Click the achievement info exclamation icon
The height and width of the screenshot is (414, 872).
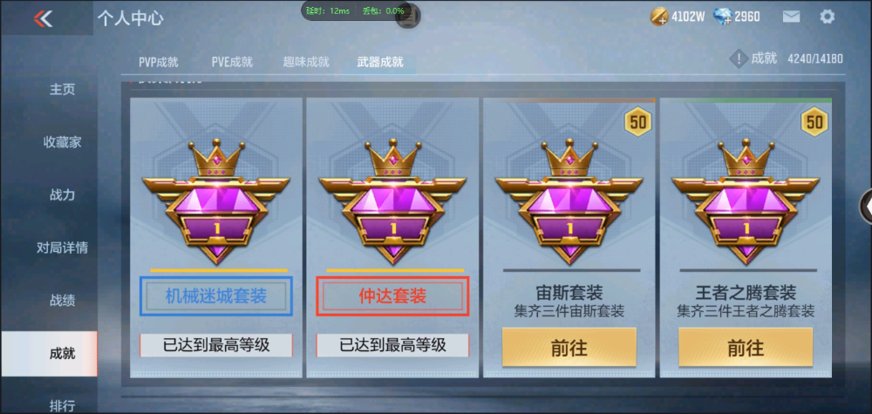(738, 58)
